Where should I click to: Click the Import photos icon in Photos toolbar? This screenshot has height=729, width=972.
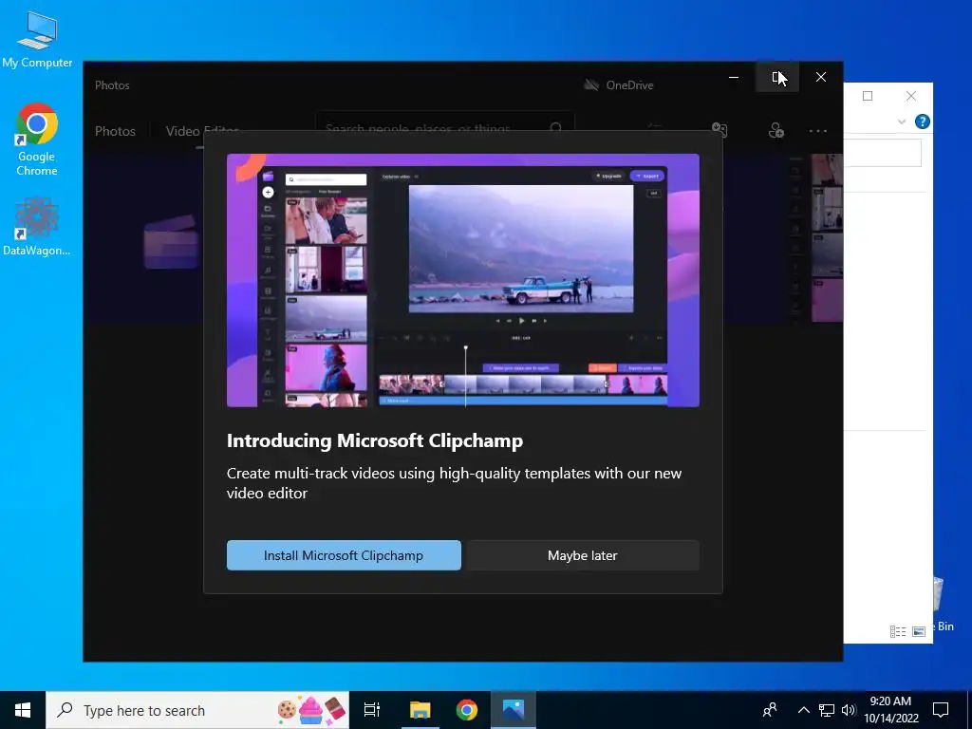[x=720, y=129]
